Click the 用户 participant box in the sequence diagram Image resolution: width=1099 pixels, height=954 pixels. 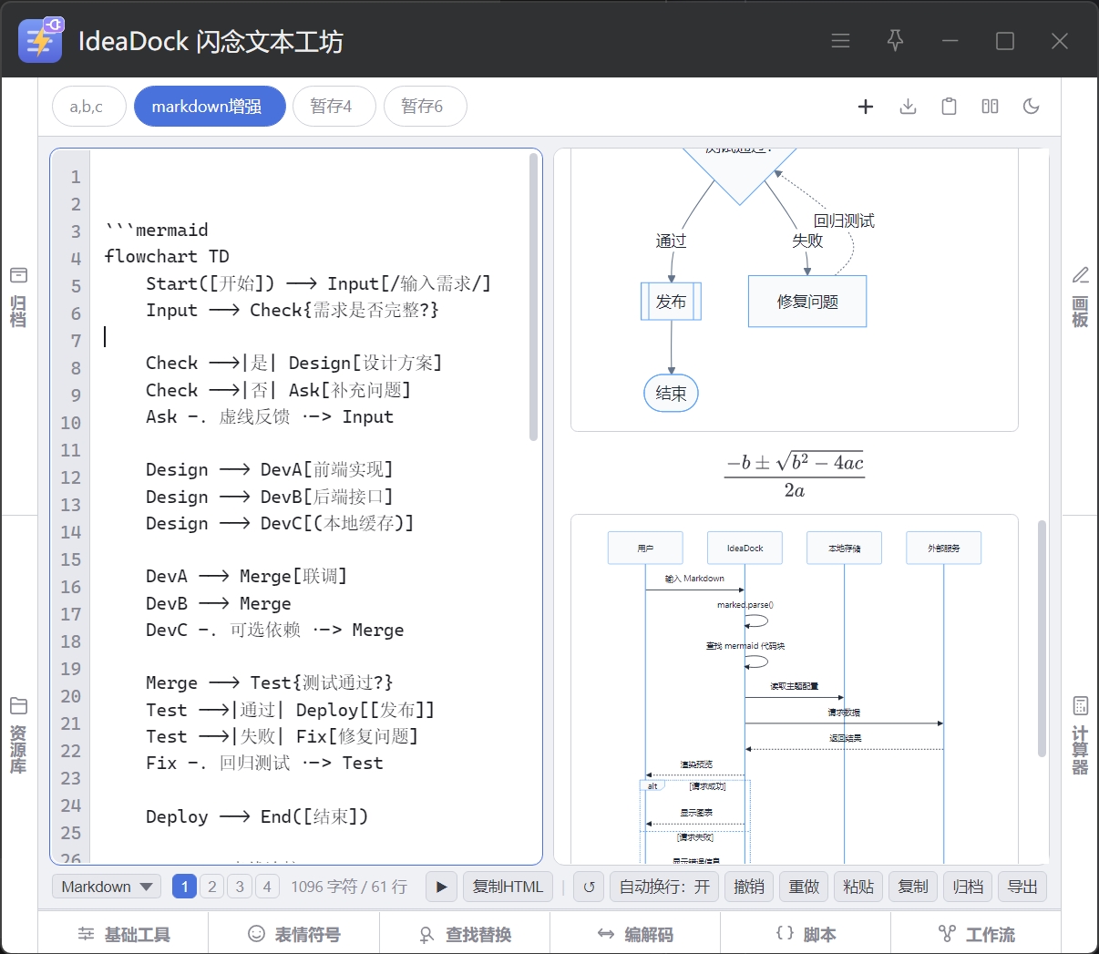pyautogui.click(x=645, y=548)
